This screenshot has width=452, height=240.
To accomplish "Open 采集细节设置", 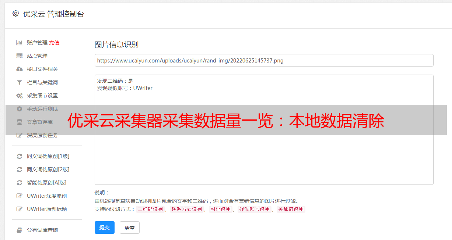I will point(42,96).
